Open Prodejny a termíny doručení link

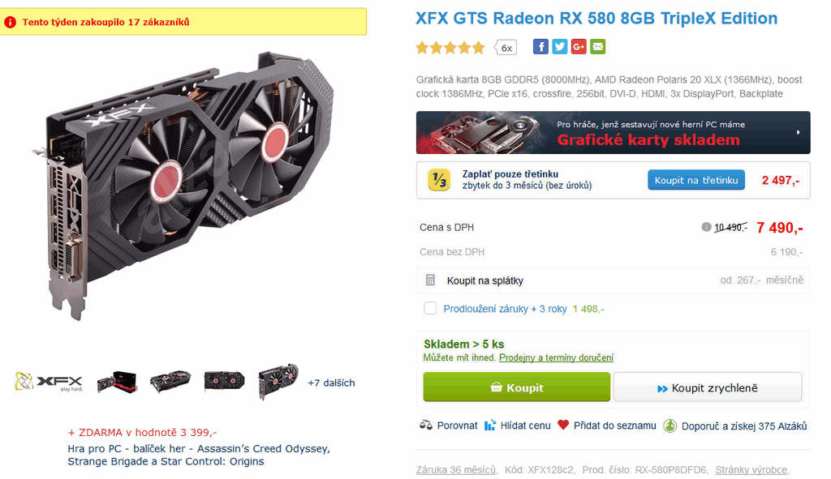pos(556,357)
